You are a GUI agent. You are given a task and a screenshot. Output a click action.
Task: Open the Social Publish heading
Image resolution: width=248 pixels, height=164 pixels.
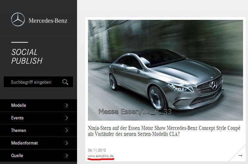(x=27, y=57)
